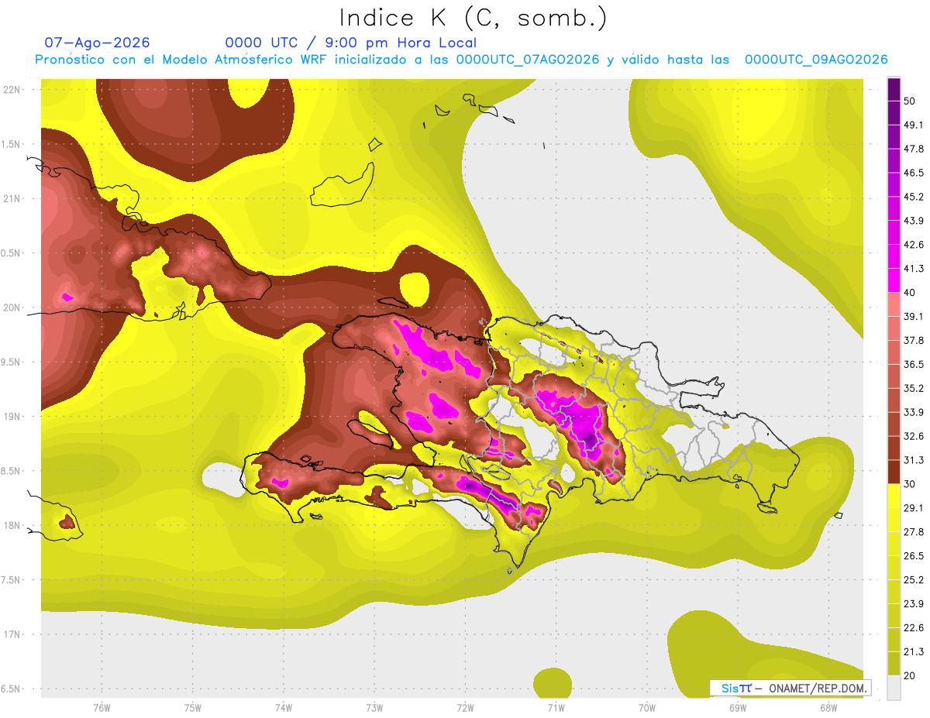Click the "75W" longitude label
Viewport: 930px width, 718px height.
click(192, 706)
